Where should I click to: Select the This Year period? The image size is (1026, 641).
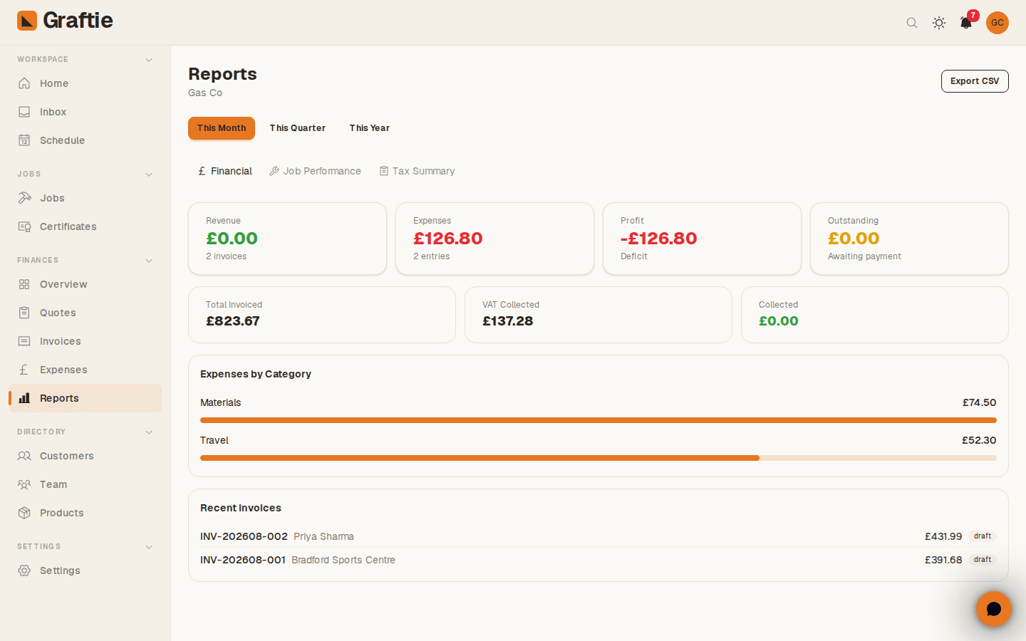point(370,128)
